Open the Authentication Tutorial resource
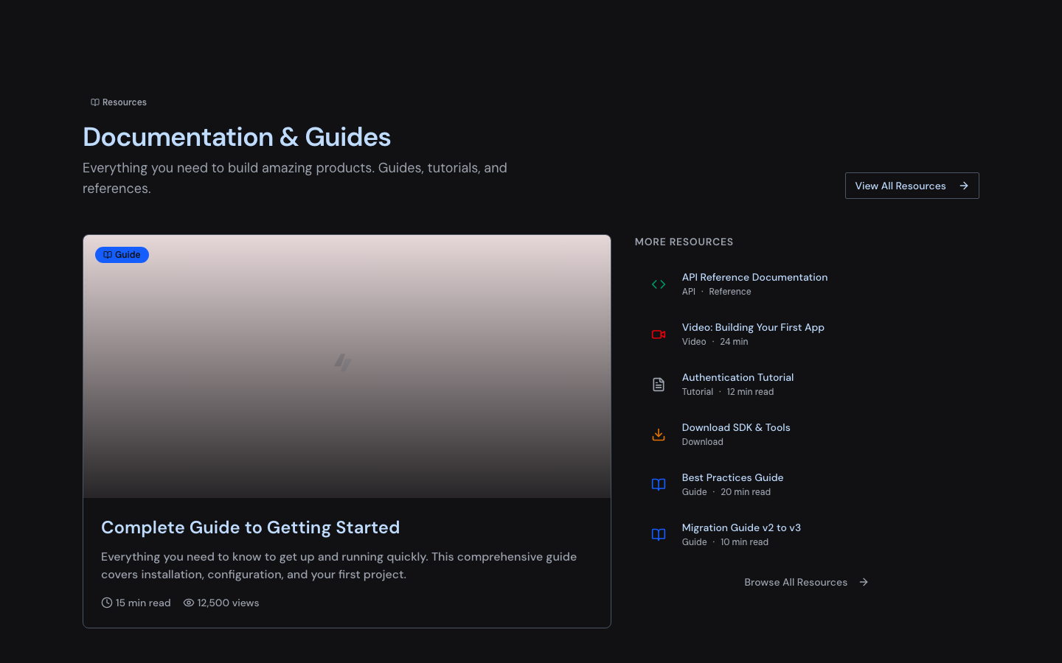This screenshot has width=1062, height=663. (x=737, y=378)
